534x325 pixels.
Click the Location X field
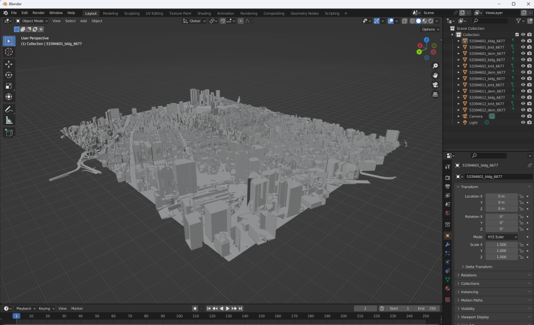(501, 196)
